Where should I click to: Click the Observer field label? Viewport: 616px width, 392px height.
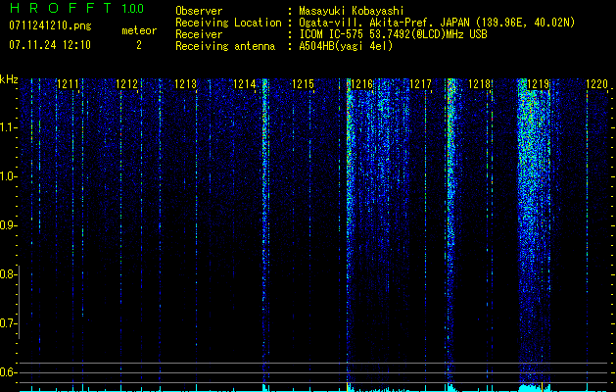pyautogui.click(x=199, y=11)
